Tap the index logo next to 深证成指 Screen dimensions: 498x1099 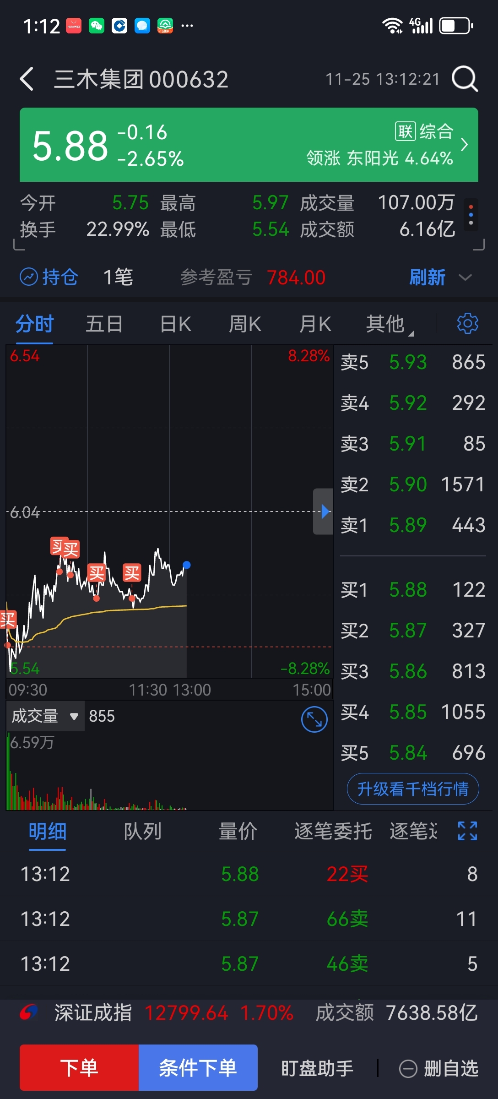click(28, 1012)
